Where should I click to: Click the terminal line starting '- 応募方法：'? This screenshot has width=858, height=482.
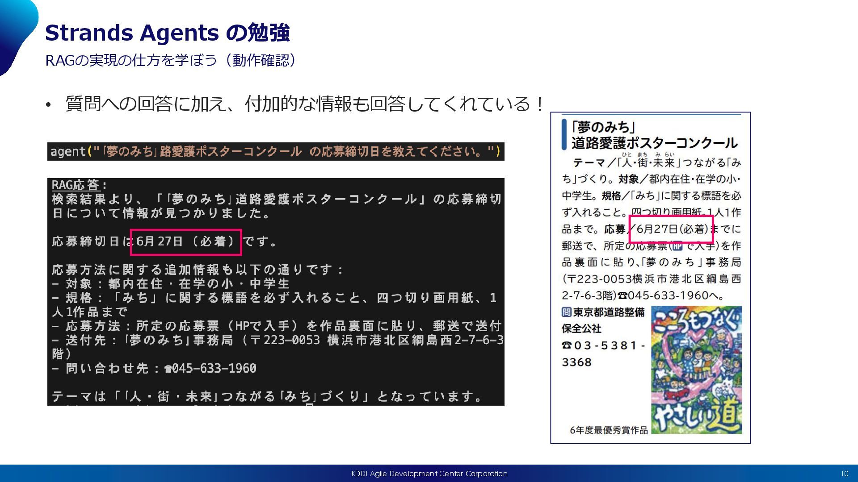277,326
